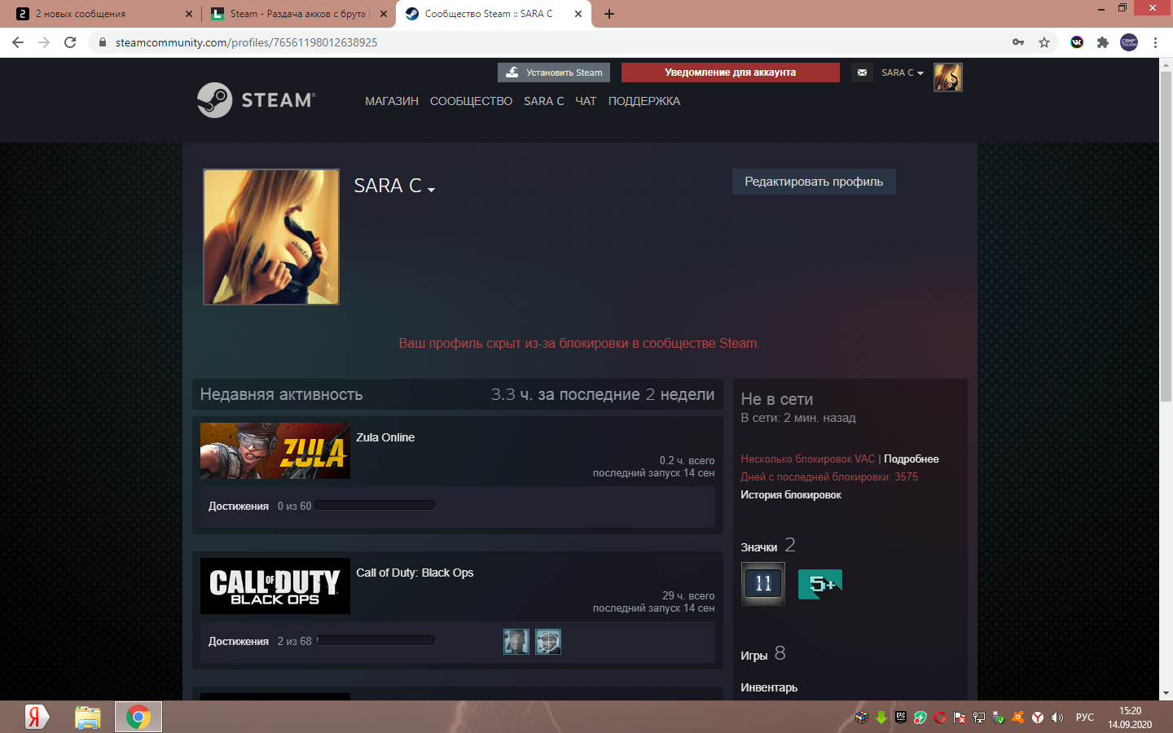Click the large SARA C profile picture

pos(271,237)
